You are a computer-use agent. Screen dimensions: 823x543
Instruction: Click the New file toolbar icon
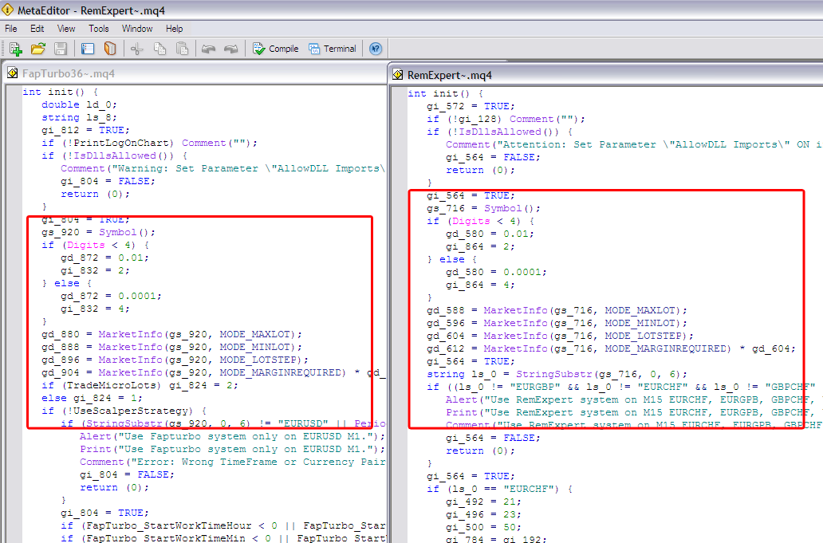tap(15, 49)
